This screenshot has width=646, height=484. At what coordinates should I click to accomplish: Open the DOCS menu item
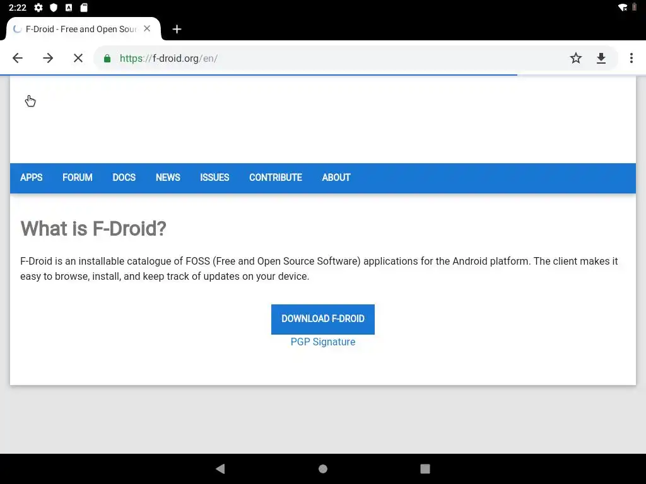click(x=124, y=177)
